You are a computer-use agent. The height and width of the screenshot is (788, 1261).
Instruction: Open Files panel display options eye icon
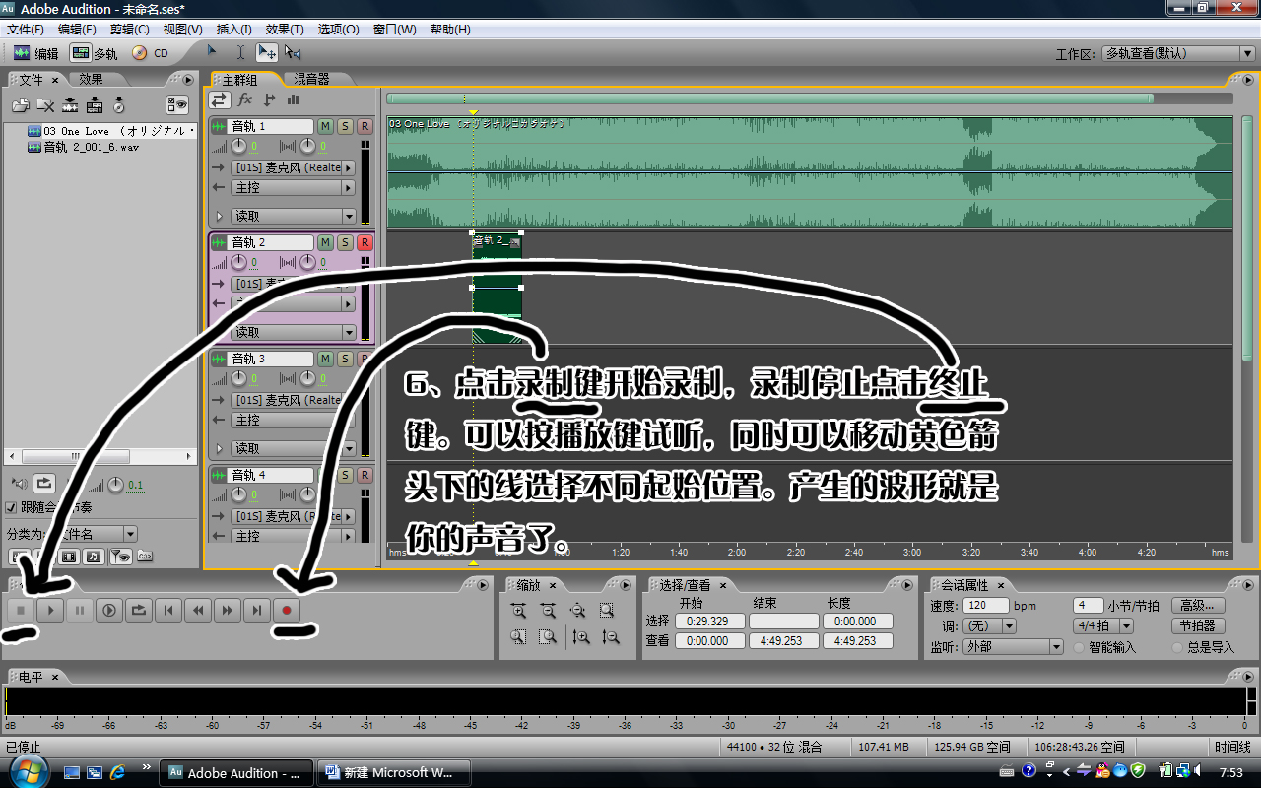click(x=177, y=105)
